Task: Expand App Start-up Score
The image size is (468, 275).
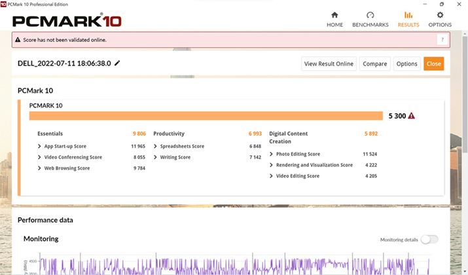Action: click(x=40, y=146)
